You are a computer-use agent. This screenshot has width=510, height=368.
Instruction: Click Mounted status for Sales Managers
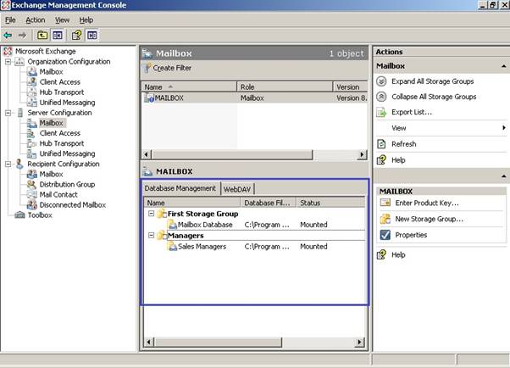[313, 247]
